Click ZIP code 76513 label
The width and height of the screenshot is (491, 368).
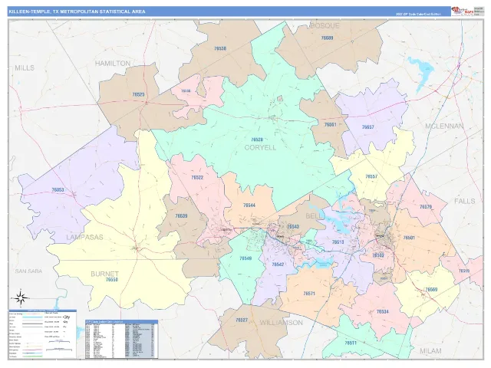tap(338, 242)
